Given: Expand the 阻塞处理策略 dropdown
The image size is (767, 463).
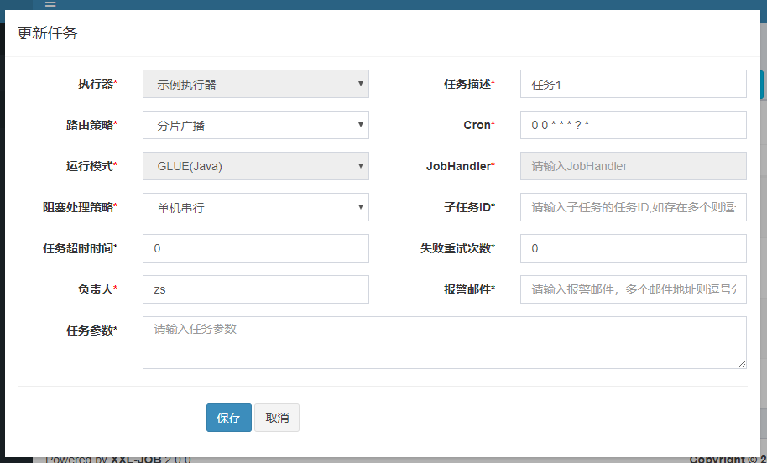Looking at the screenshot, I should (x=255, y=207).
